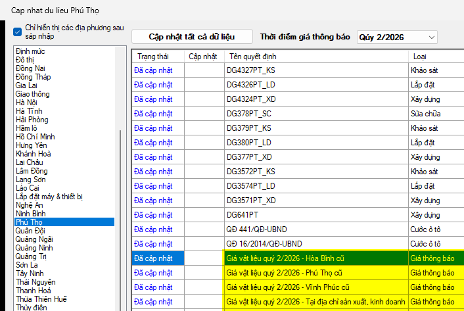Open the Quý 2/2026 price period dropdown

[396, 37]
